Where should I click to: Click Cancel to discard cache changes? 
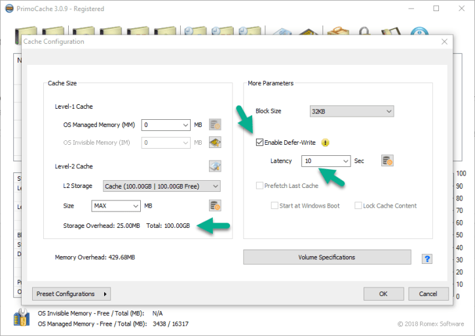[428, 293]
